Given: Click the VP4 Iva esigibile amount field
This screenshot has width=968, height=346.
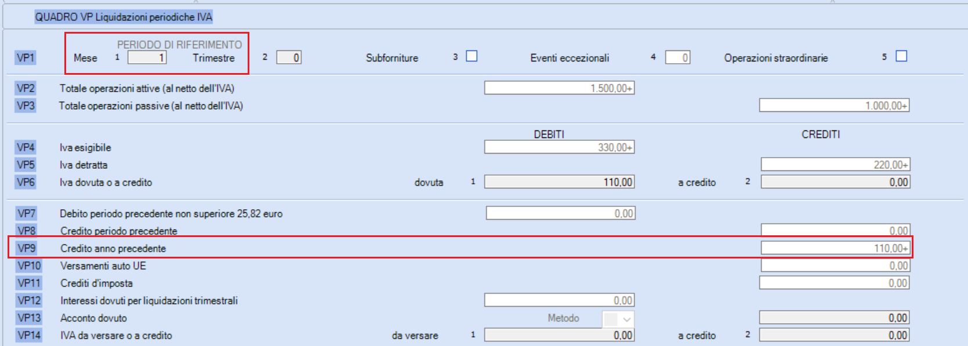Looking at the screenshot, I should tap(560, 147).
